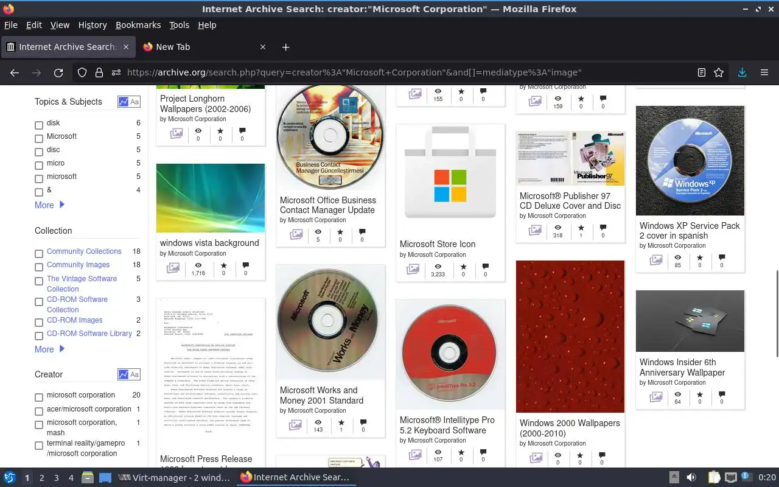Image resolution: width=779 pixels, height=487 pixels.
Task: Check the microsoft corporation creator checkbox
Action: click(x=39, y=398)
